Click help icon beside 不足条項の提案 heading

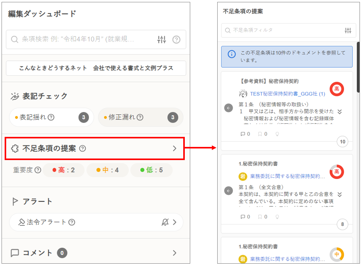click(82, 148)
